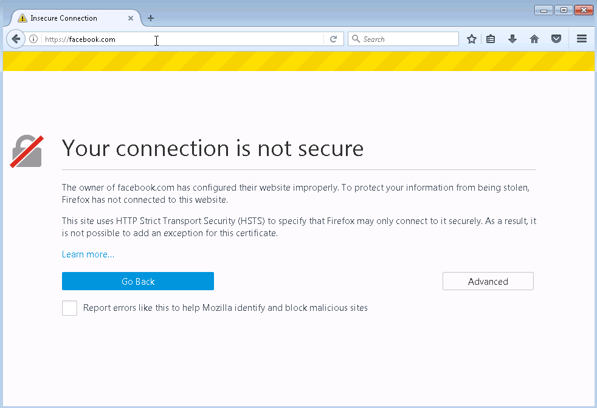Open the site information icon
Viewport: 597px width, 408px height.
pos(33,39)
